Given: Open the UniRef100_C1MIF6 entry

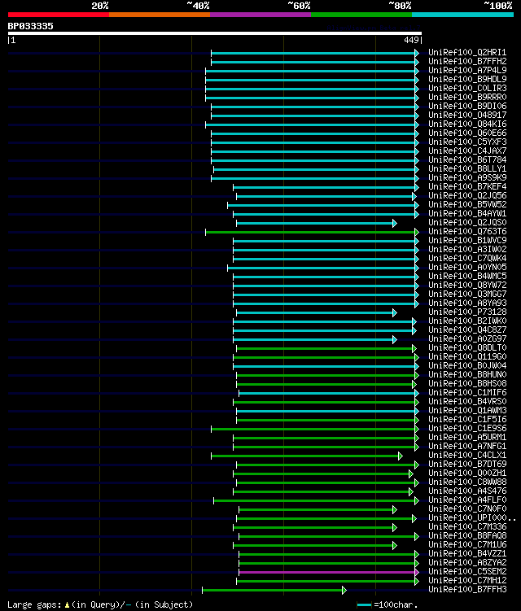Looking at the screenshot, I should point(467,393).
